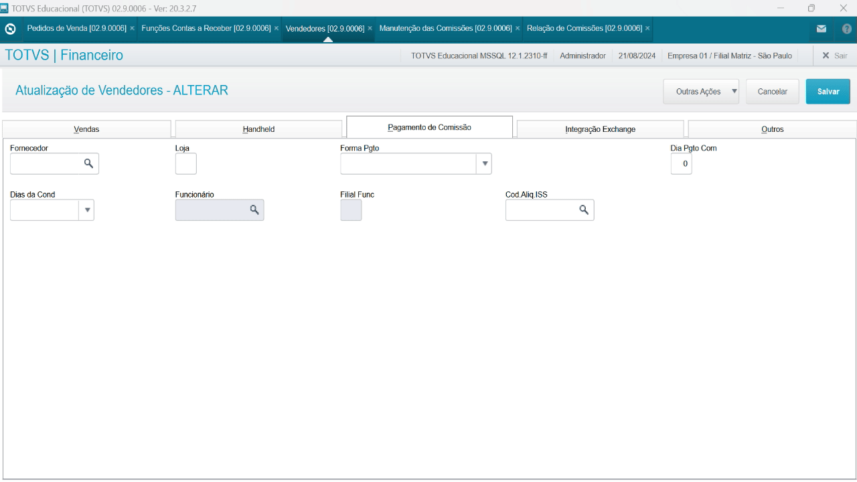This screenshot has width=857, height=482.
Task: Switch to the Vendas tab
Action: (86, 129)
